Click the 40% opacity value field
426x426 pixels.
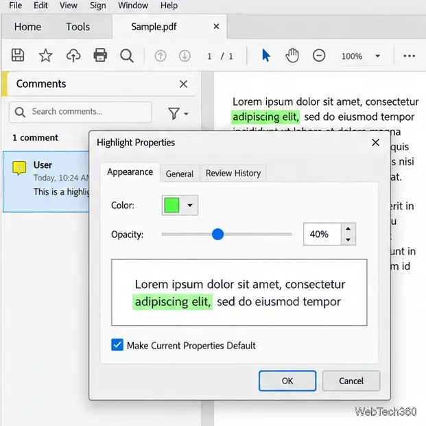coord(322,234)
